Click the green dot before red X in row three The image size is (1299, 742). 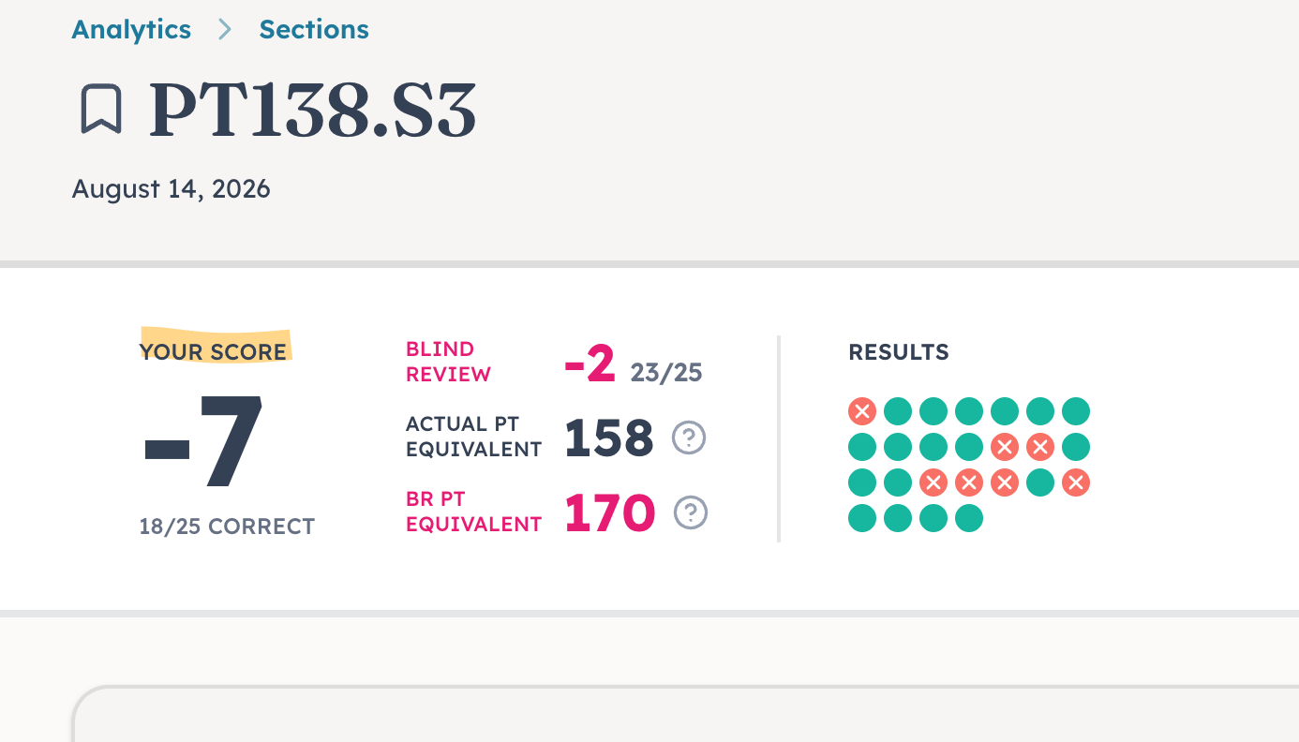click(1040, 482)
